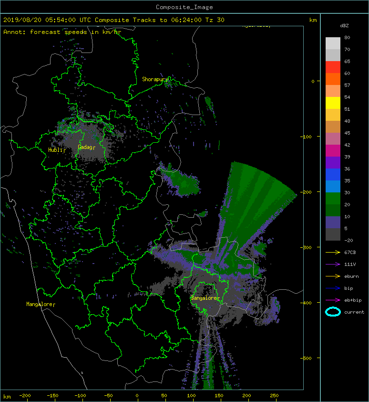Click the Composite_Image title text
Screen dimensions: 369x402
184,7
